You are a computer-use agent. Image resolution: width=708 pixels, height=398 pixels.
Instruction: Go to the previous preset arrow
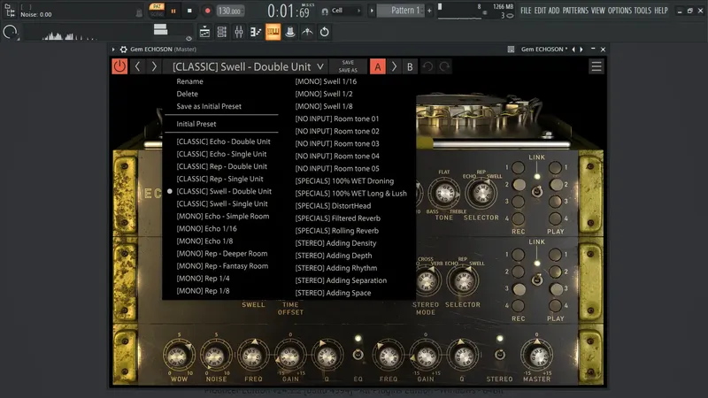[x=137, y=66]
